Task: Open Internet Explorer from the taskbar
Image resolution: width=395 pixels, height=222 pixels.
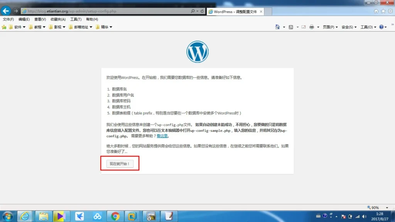Action: tap(25, 216)
